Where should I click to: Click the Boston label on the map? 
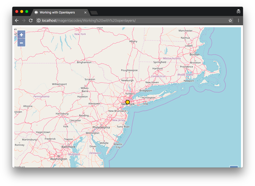195,54
